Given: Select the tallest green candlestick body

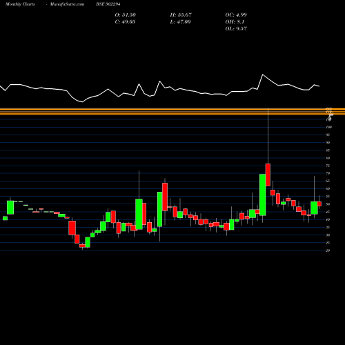Looking at the screenshot, I should (x=263, y=195).
